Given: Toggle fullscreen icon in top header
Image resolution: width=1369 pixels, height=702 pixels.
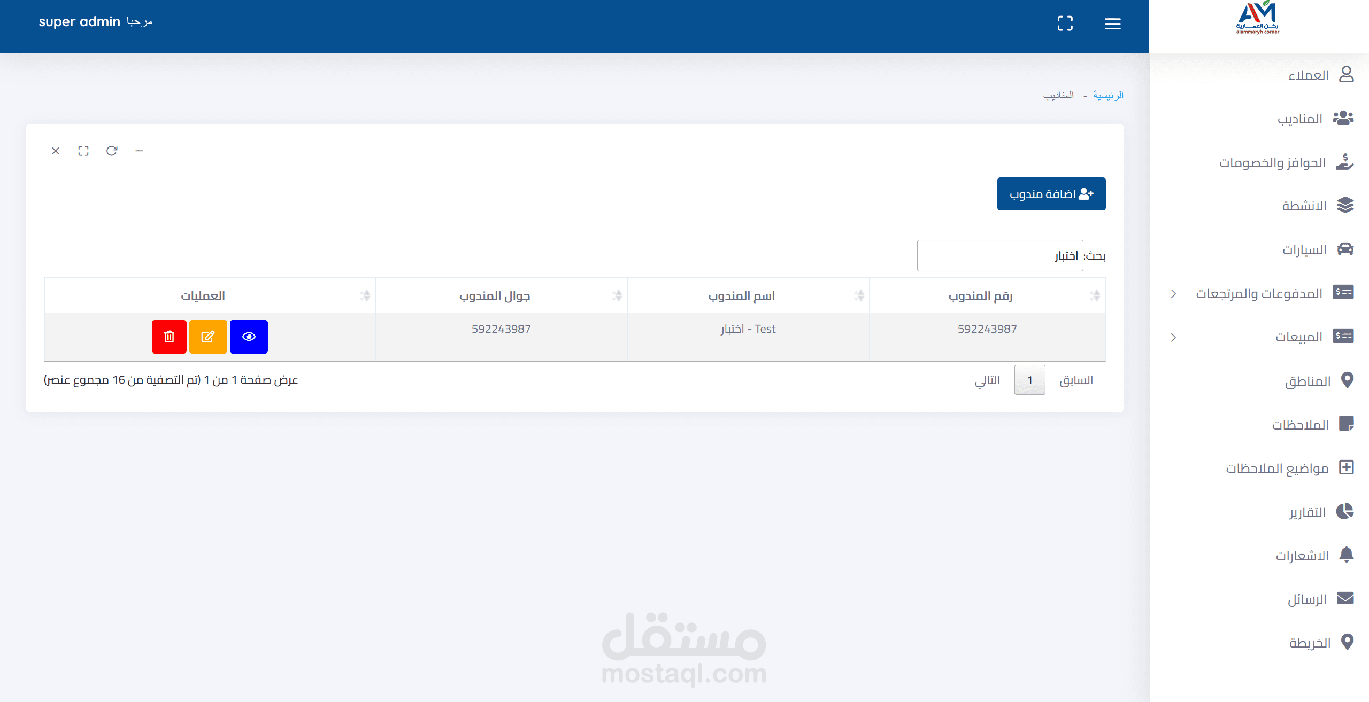Looking at the screenshot, I should (1065, 24).
